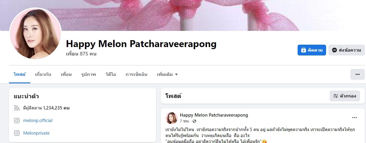Switch to เกี่ยวกับ tab
Image resolution: width=366 pixels, height=143 pixels.
pyautogui.click(x=43, y=74)
